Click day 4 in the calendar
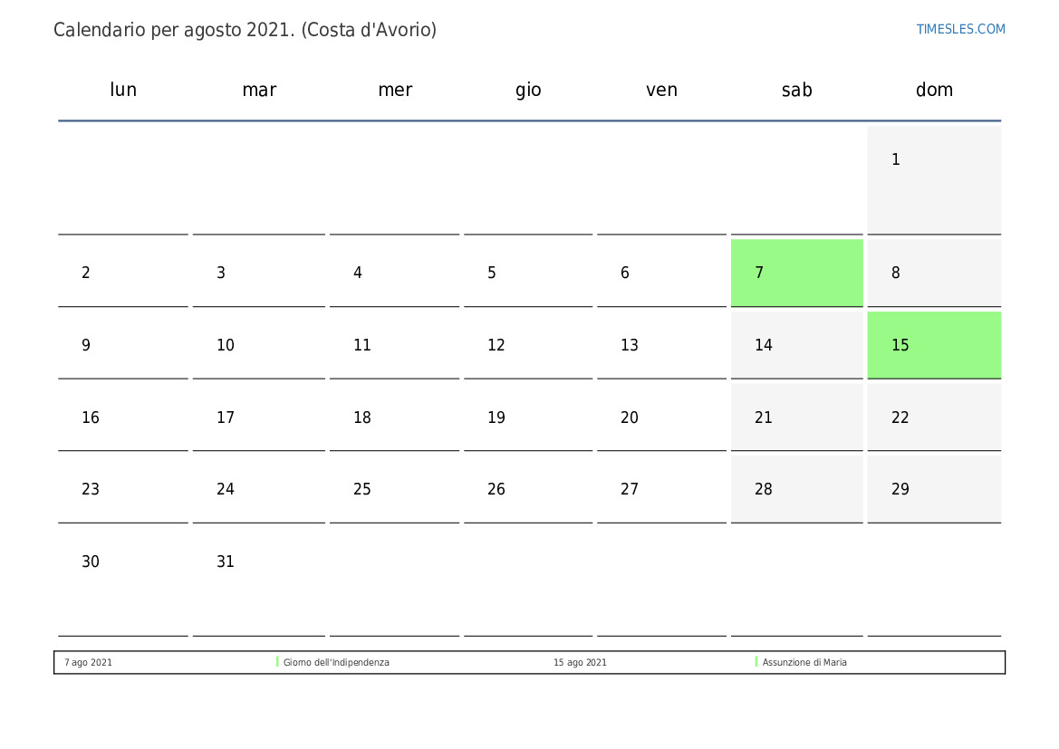The image size is (1059, 749). click(x=394, y=273)
